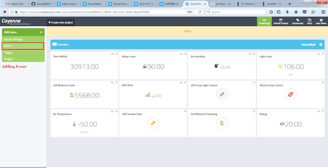The image size is (328, 168).
Task: Click the -50.00 Air Temperature value
Action: pos(87,124)
